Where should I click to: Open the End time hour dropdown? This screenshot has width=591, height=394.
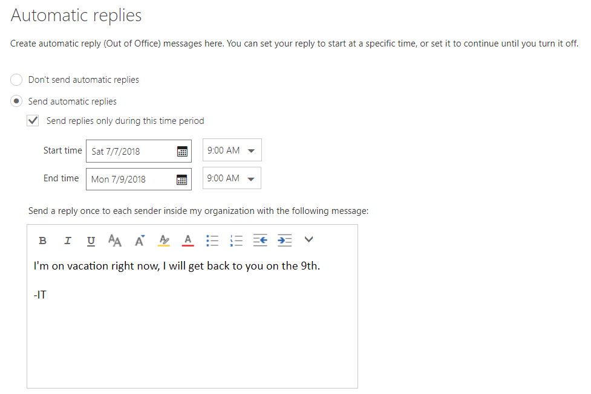pyautogui.click(x=232, y=178)
